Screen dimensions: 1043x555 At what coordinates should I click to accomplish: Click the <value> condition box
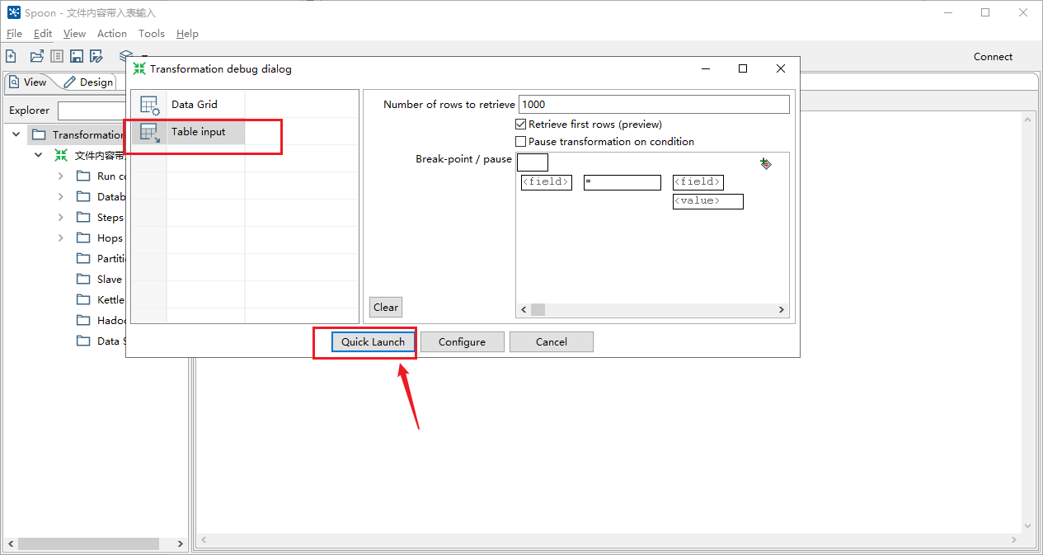pyautogui.click(x=708, y=201)
